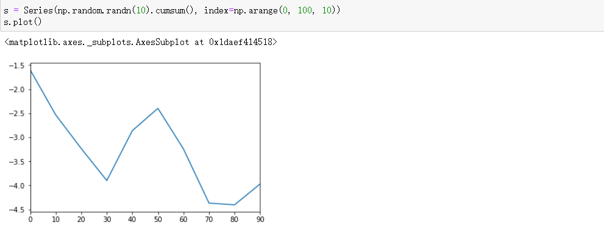The width and height of the screenshot is (604, 233).
Task: Click the y-axis label -2.5
Action: click(x=16, y=113)
